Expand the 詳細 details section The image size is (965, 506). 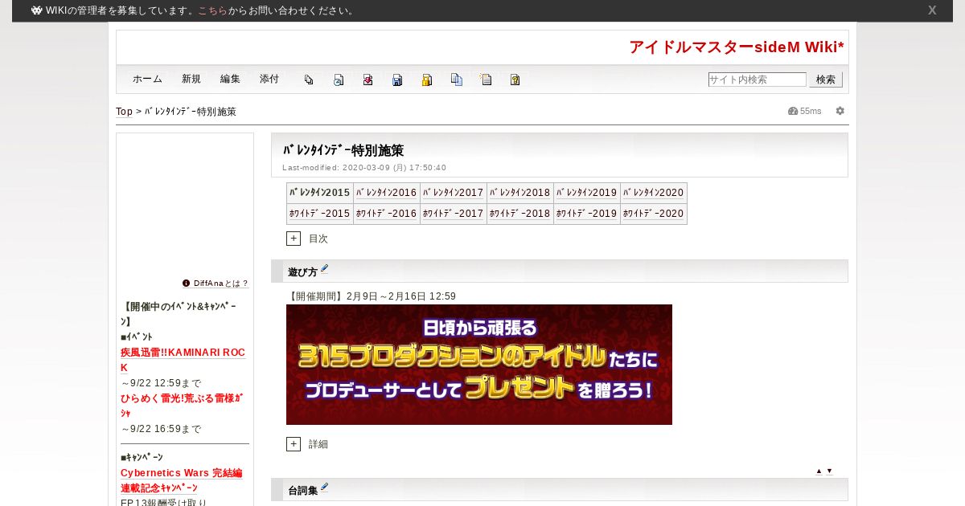coord(294,444)
